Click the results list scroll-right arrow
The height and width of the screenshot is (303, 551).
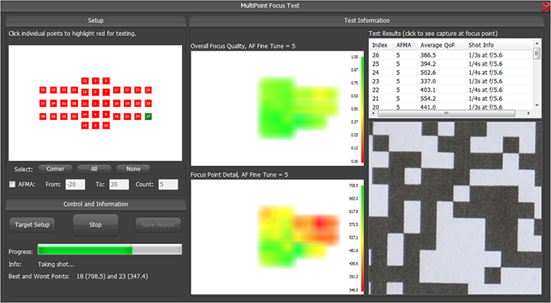tap(528, 113)
